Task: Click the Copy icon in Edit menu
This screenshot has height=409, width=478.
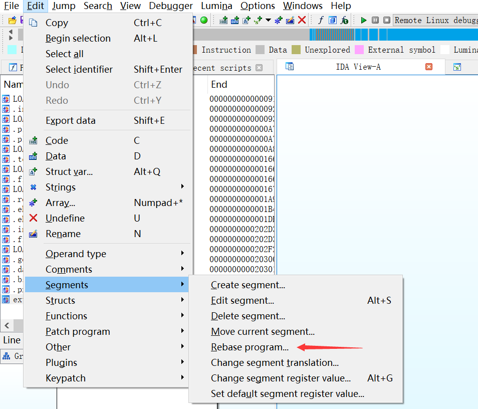Action: pos(33,23)
